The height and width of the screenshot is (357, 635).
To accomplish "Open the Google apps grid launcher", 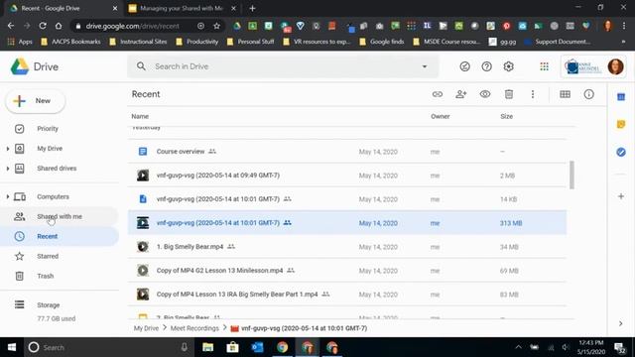I will [545, 66].
